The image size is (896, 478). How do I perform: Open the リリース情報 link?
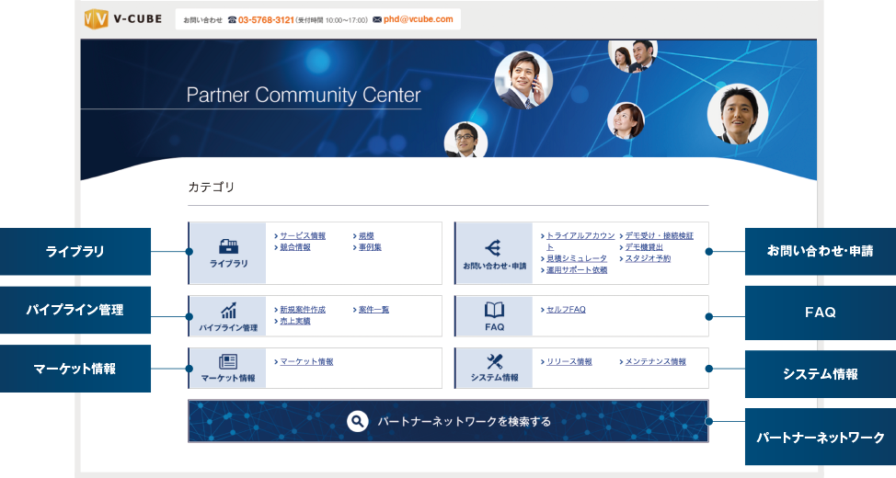click(569, 361)
